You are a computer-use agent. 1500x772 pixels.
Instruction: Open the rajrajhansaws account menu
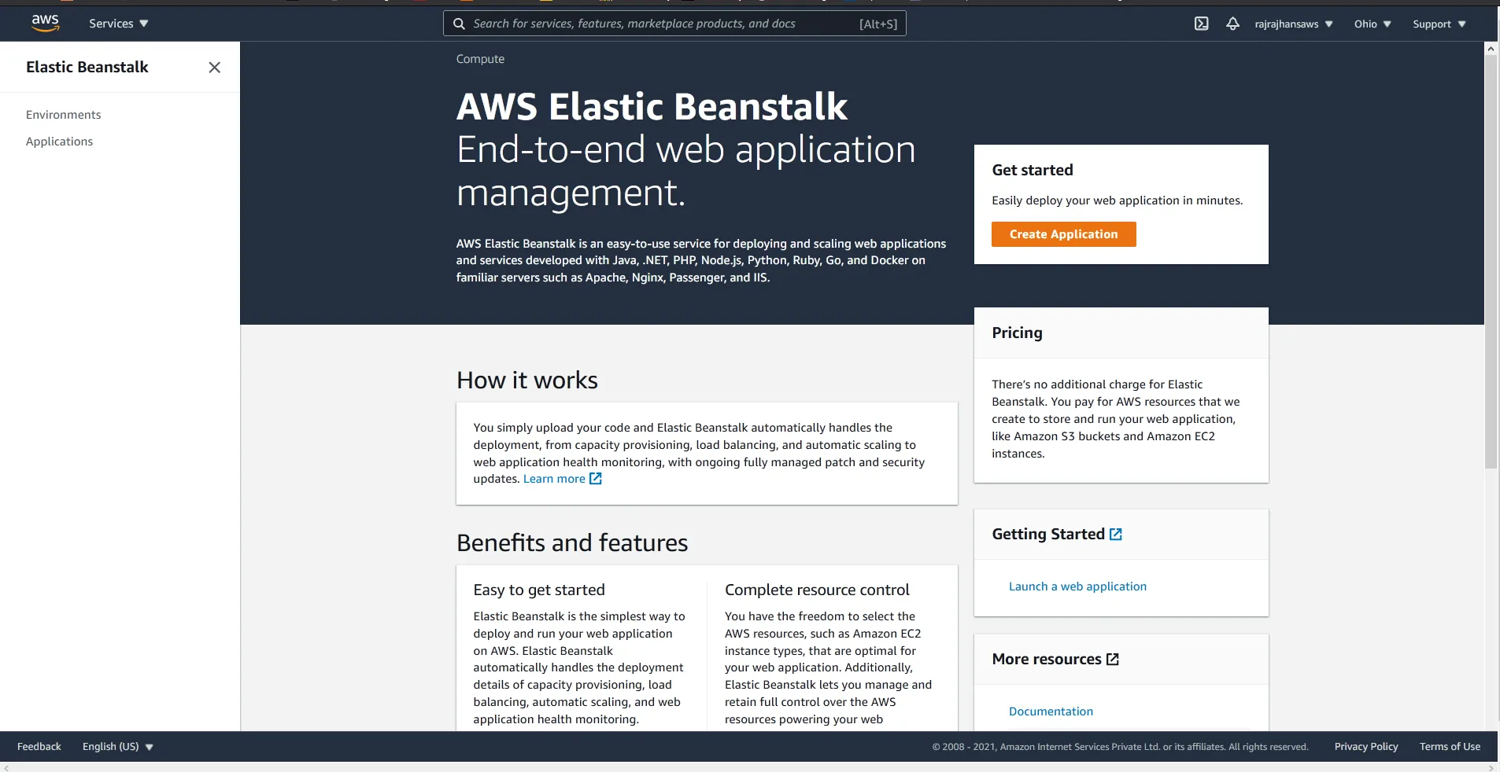[1292, 24]
